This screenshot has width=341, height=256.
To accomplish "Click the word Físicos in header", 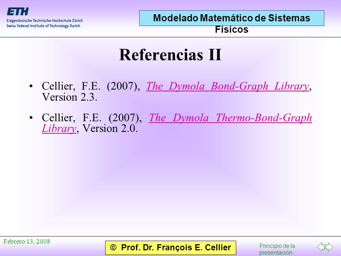I will 232,30.
